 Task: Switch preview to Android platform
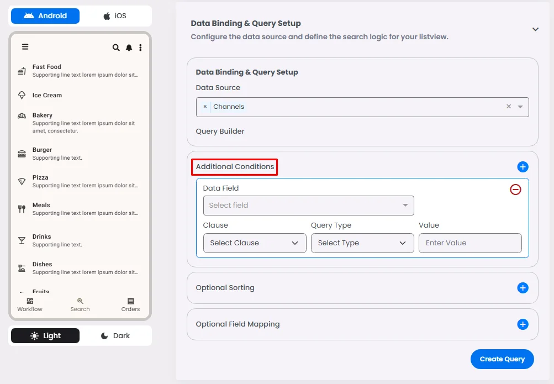coord(45,16)
